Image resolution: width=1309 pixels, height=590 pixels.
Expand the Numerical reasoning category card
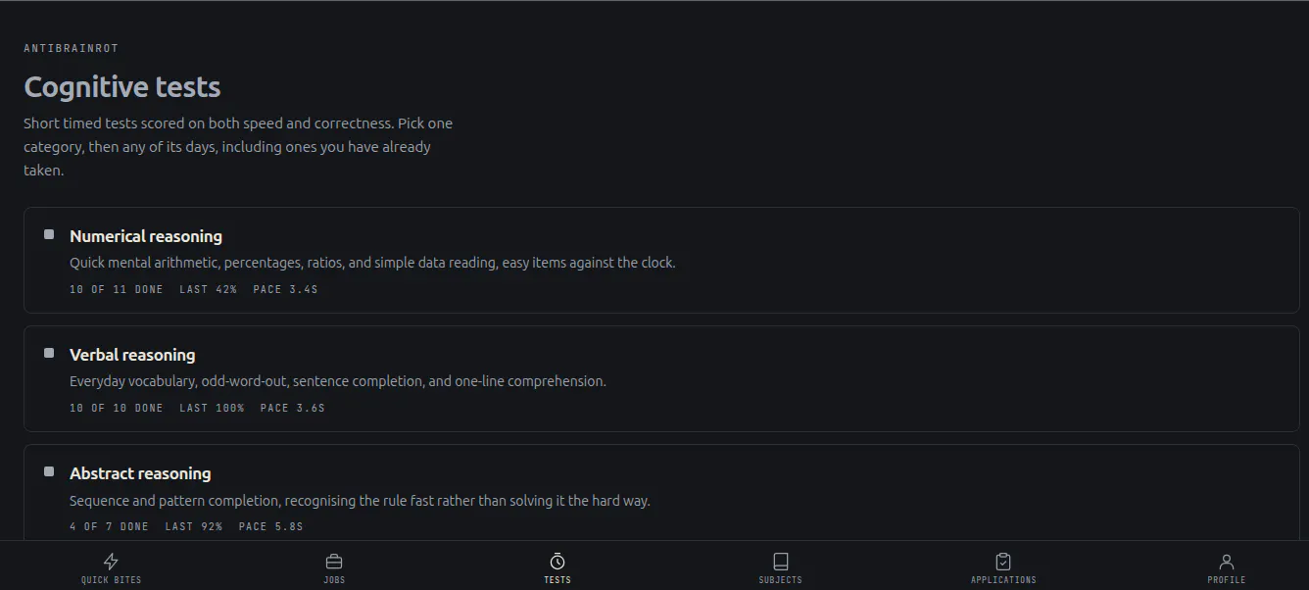tap(661, 260)
